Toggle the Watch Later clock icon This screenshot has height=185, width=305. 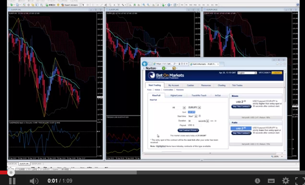pos(257,181)
